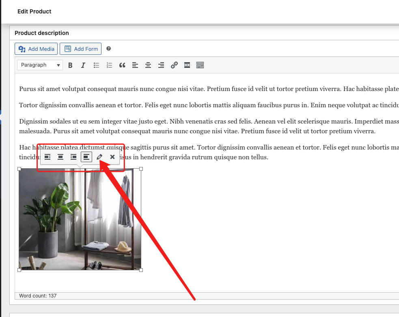399x317 pixels.
Task: Align text right in main toolbar
Action: [x=161, y=65]
